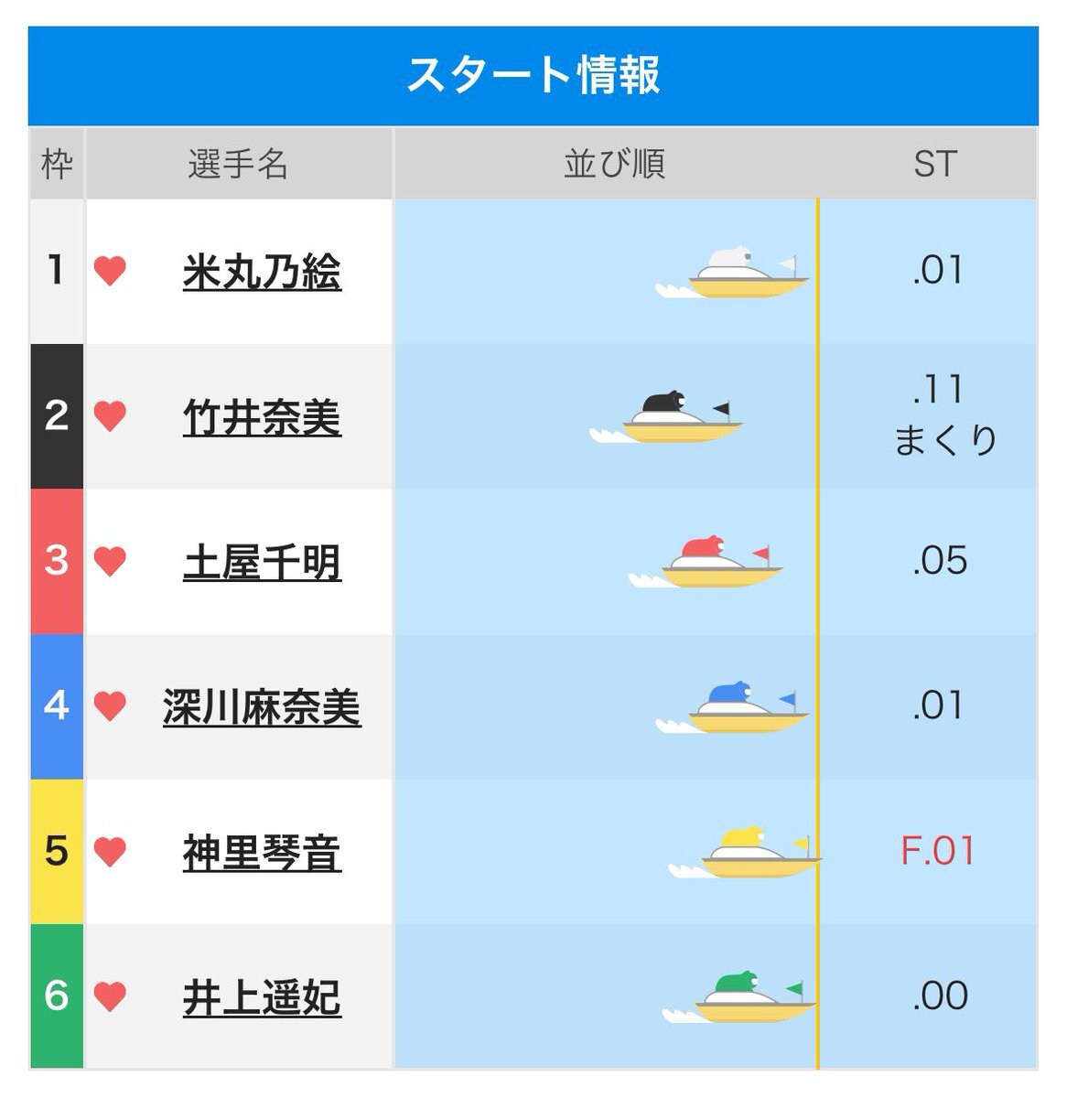
Task: Open racer profile link 深川麻奈美
Action: (262, 706)
